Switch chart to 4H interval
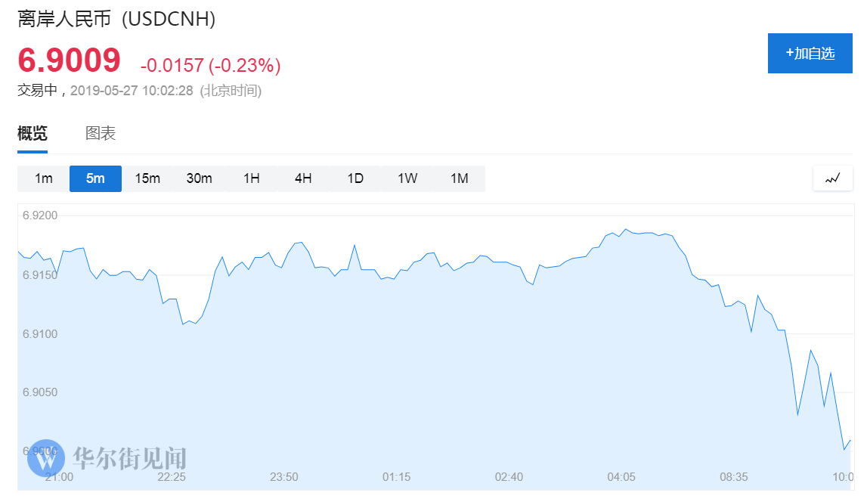The image size is (867, 502). click(x=303, y=178)
